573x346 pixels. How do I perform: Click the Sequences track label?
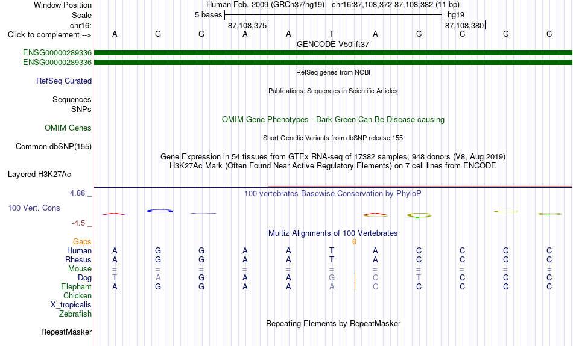(72, 99)
